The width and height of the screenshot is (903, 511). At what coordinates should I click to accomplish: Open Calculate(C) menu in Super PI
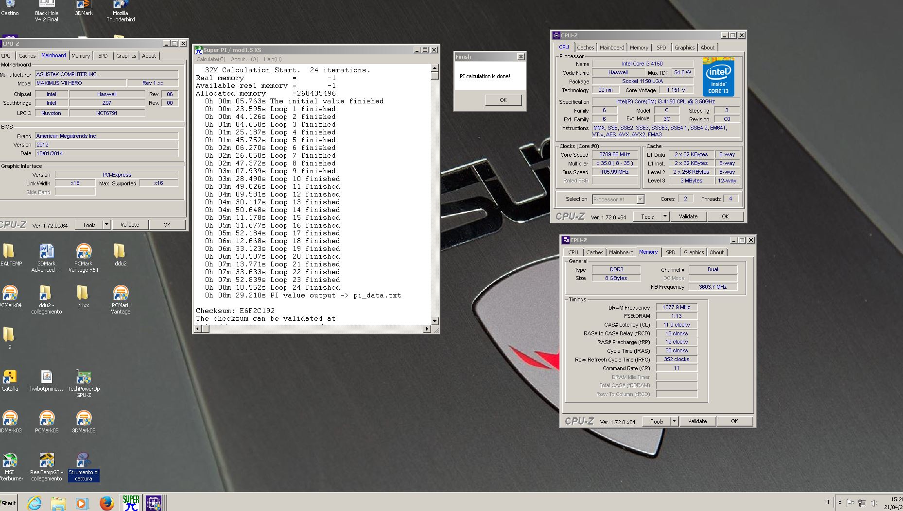click(x=210, y=59)
